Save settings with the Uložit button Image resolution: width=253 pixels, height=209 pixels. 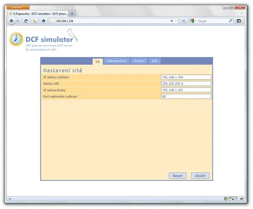[200, 176]
